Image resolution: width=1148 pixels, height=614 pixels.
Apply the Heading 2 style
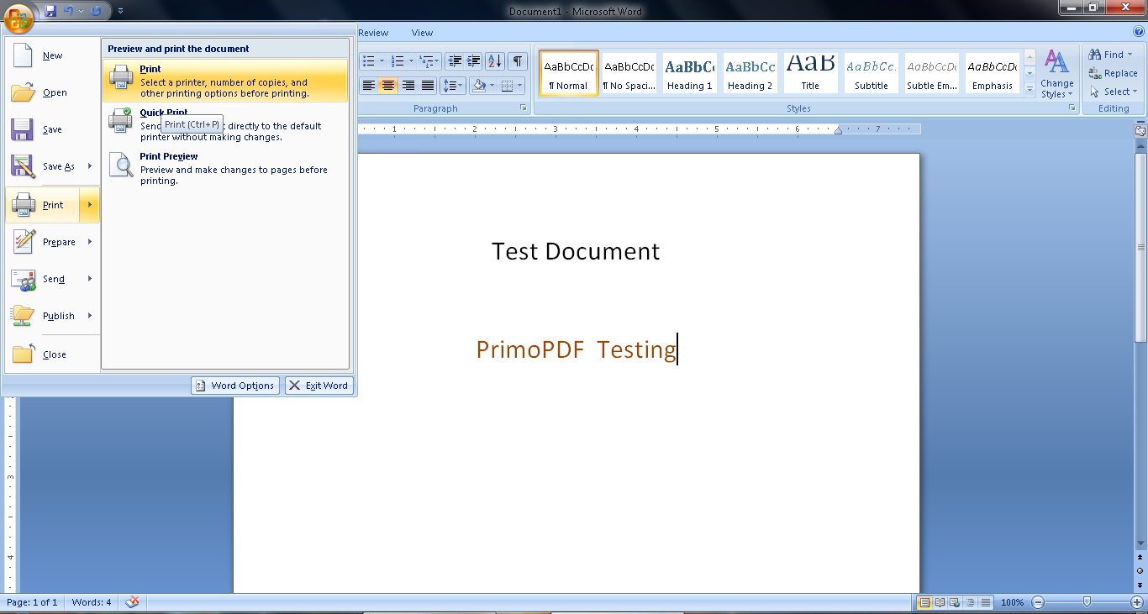(x=750, y=73)
